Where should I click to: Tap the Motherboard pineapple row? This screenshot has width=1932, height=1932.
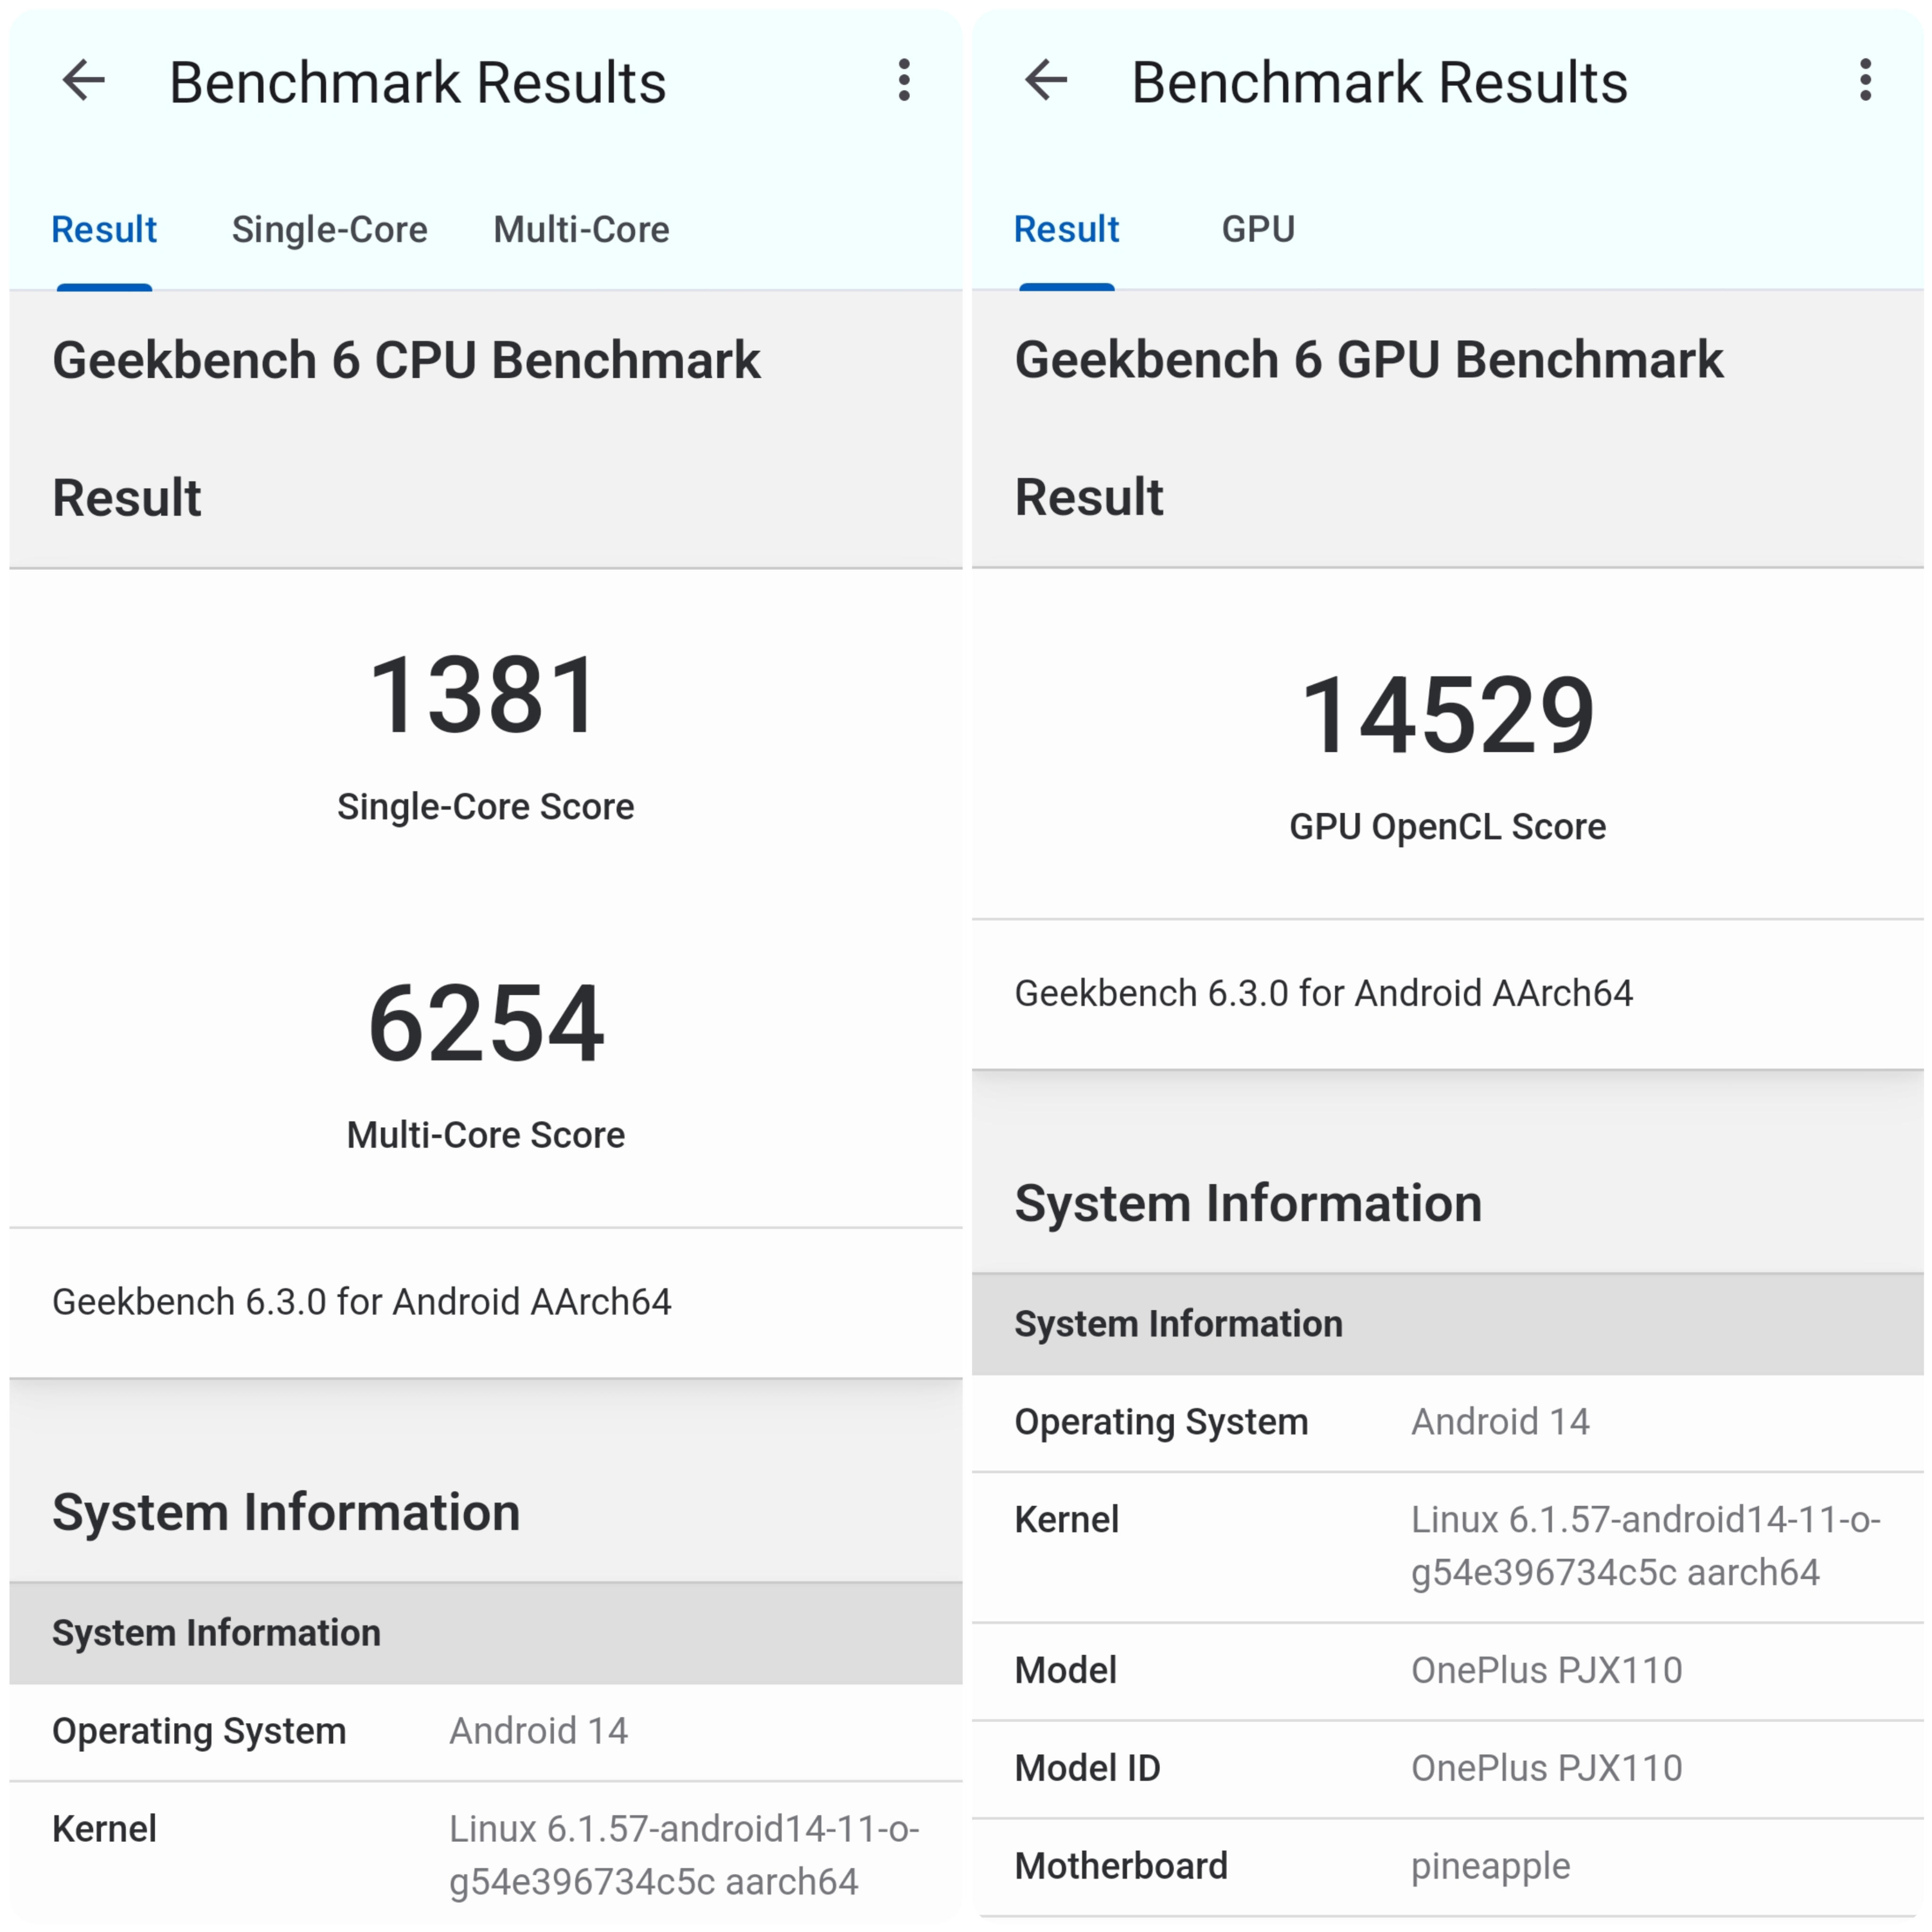(1447, 1866)
